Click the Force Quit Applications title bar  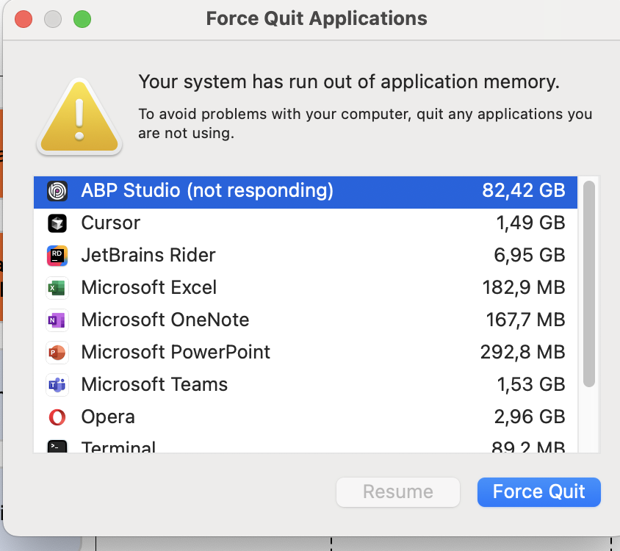[x=317, y=19]
